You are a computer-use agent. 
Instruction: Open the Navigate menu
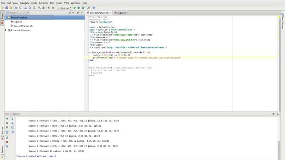[x=24, y=3]
